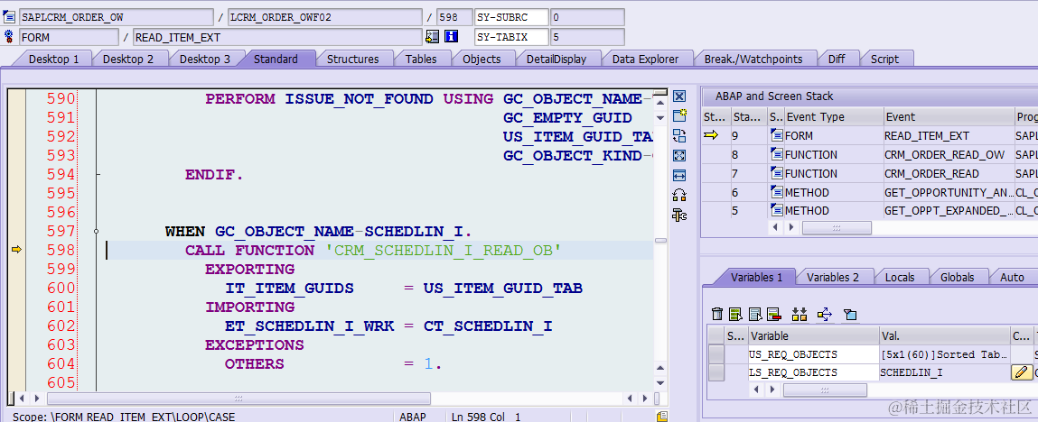The height and width of the screenshot is (422, 1038).
Task: Open the Tables tab
Action: tap(421, 59)
